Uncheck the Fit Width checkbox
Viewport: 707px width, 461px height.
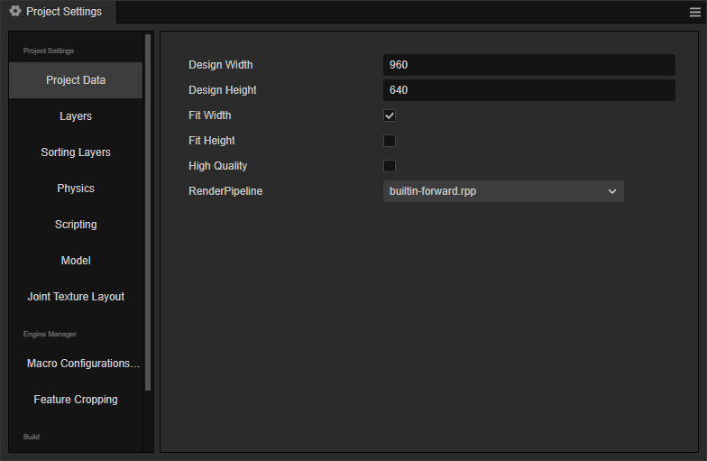(x=390, y=115)
